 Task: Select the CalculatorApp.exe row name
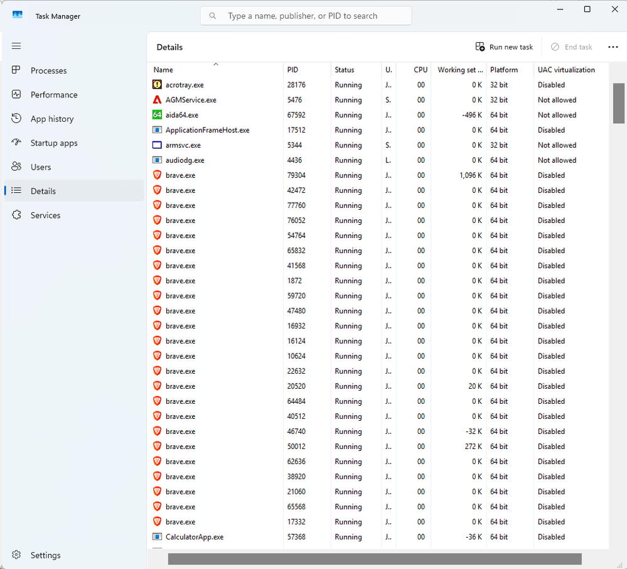195,536
